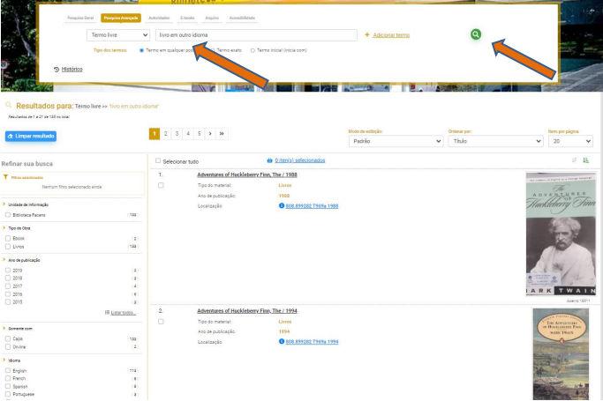
Task: Open the Ordenar por Título dropdown
Action: [x=495, y=141]
